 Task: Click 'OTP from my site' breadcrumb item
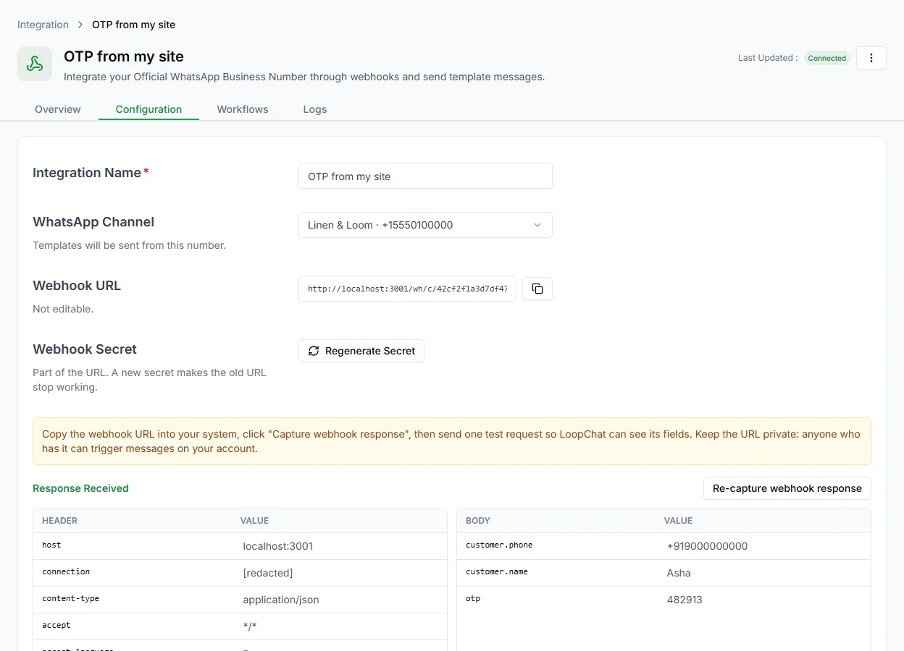click(x=134, y=25)
